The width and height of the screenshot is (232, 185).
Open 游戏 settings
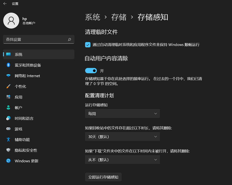click(x=39, y=129)
